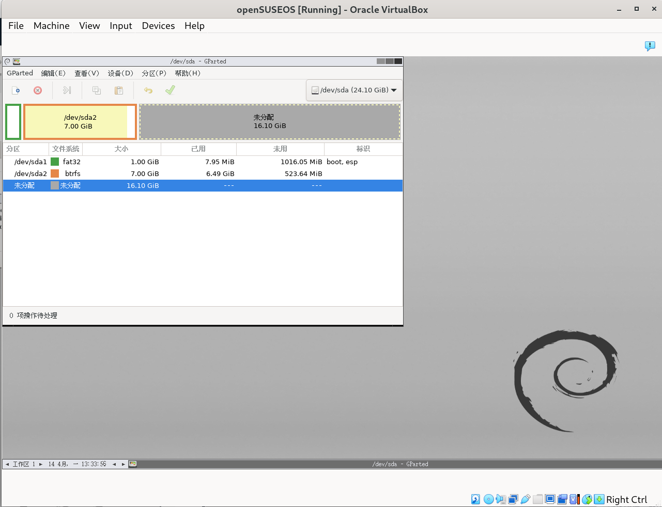
Task: Click the VirtualBox notification bubble icon
Action: pos(650,46)
